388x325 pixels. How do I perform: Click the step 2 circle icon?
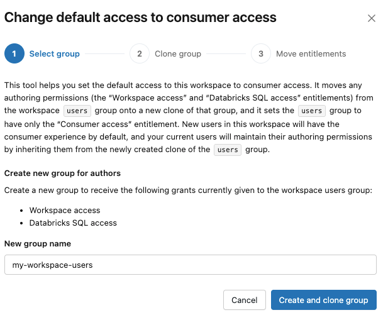click(x=140, y=53)
